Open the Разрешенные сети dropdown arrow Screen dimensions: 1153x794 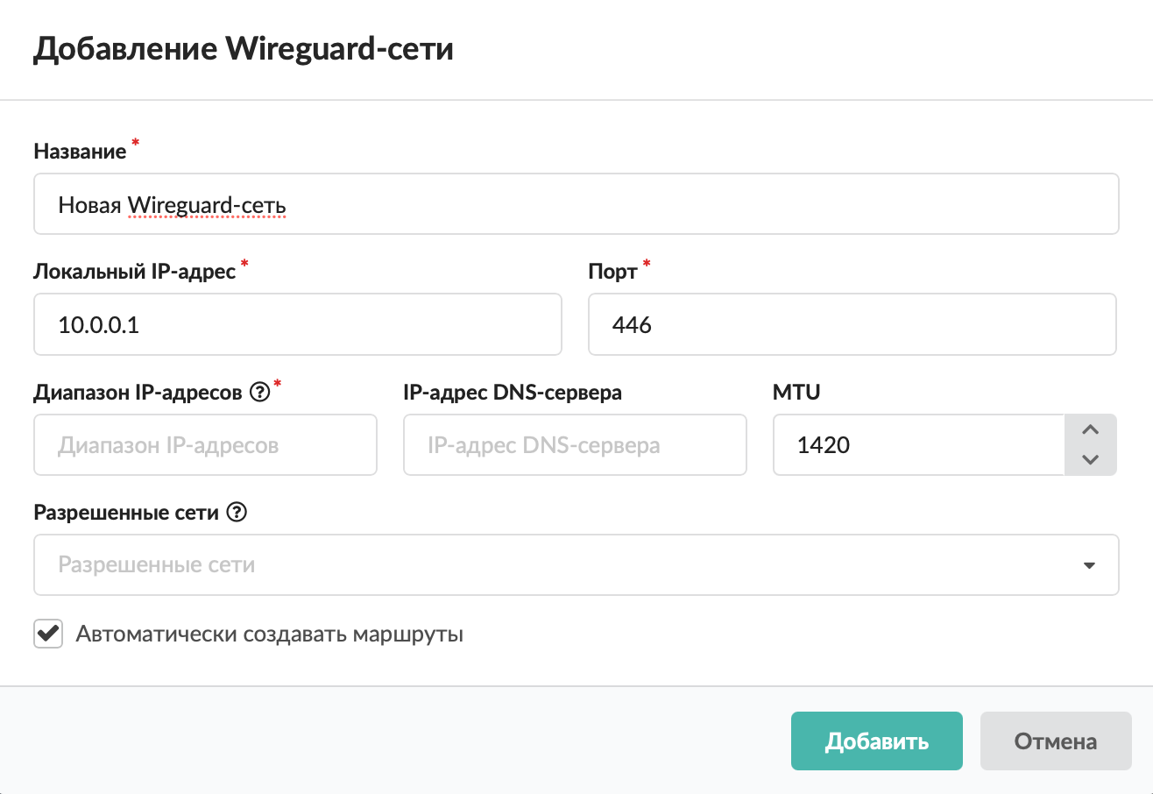[1089, 565]
